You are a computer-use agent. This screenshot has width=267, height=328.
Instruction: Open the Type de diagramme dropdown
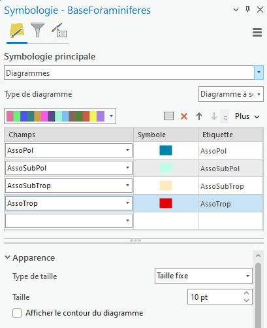(231, 94)
